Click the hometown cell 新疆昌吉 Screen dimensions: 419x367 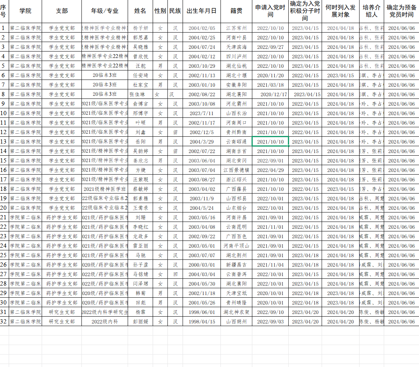coord(236,265)
